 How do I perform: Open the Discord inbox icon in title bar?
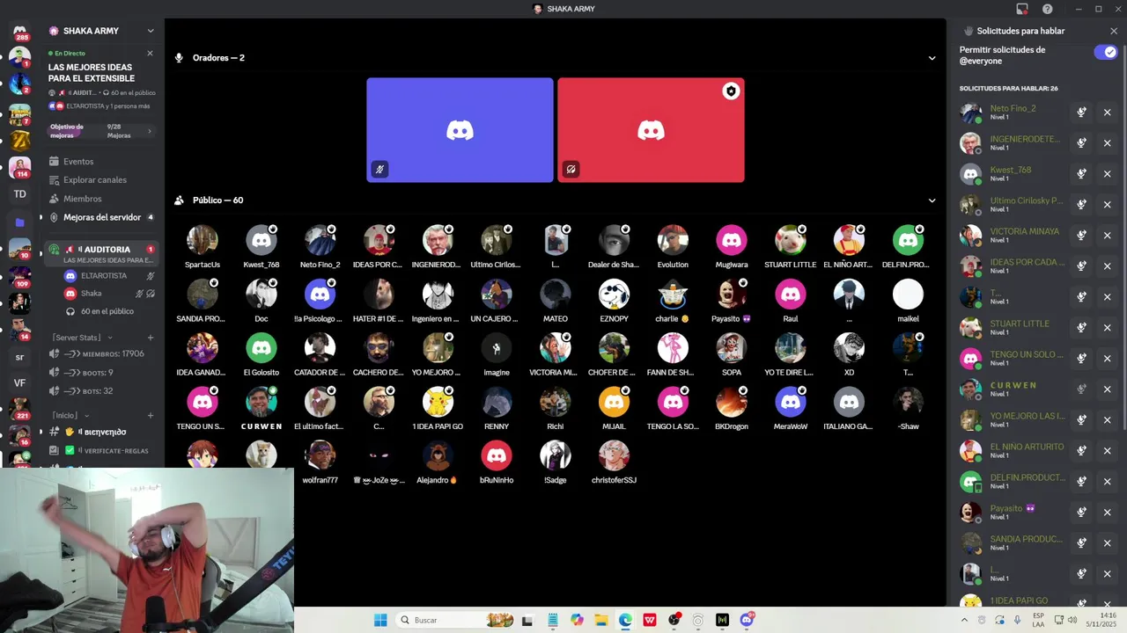pyautogui.click(x=1022, y=9)
